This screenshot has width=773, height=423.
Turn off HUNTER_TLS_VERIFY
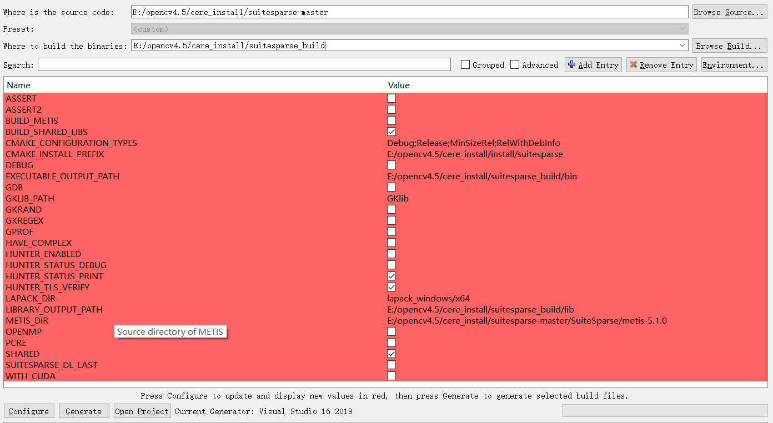coord(391,287)
